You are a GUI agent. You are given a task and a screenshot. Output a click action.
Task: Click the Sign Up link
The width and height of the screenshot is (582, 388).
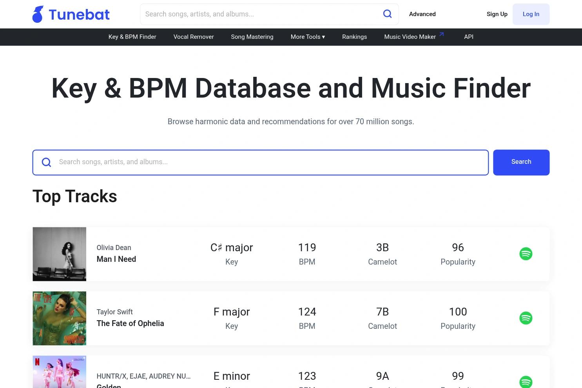tap(497, 14)
